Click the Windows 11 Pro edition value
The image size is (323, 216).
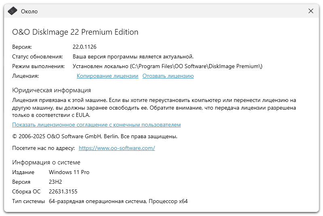pyautogui.click(x=69, y=172)
